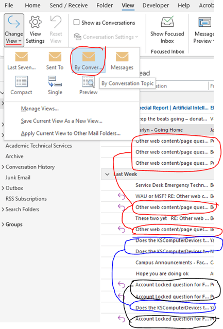
Task: Select the By Conversation view icon
Action: click(88, 57)
